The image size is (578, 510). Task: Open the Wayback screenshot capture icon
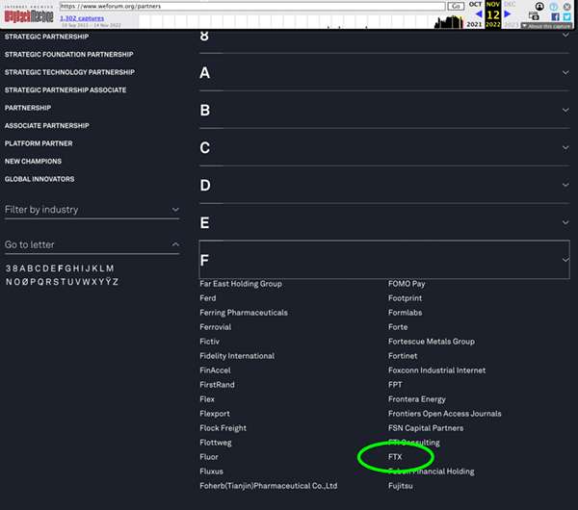point(534,15)
